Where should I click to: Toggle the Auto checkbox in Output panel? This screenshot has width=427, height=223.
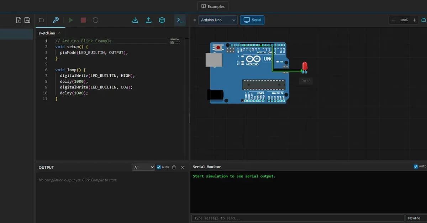(159, 167)
